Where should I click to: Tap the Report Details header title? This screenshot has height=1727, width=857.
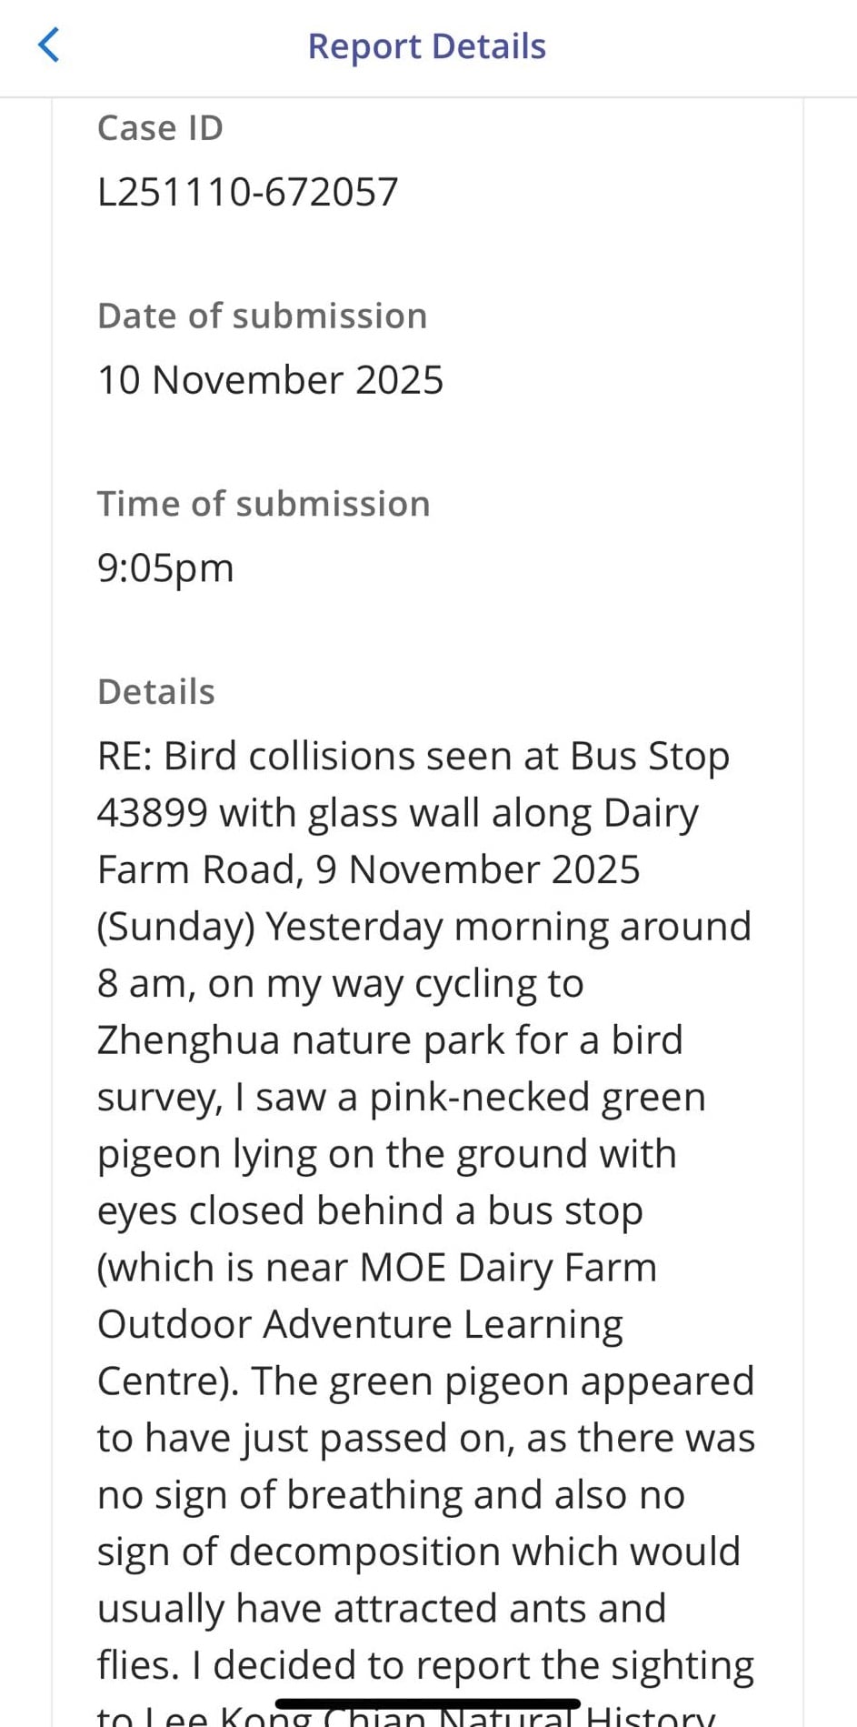click(x=427, y=46)
